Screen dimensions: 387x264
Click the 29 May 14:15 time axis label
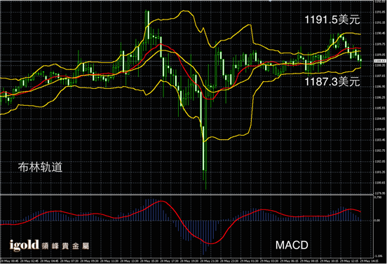coord(369,260)
